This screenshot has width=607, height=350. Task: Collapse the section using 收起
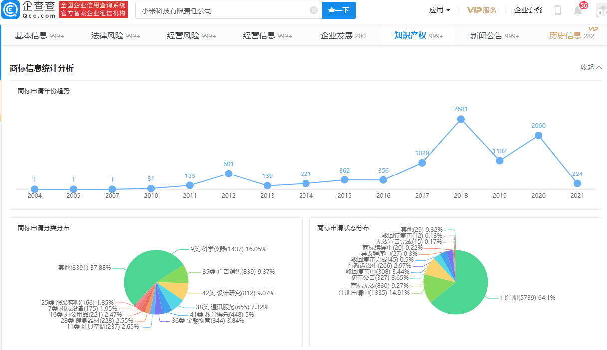(591, 67)
